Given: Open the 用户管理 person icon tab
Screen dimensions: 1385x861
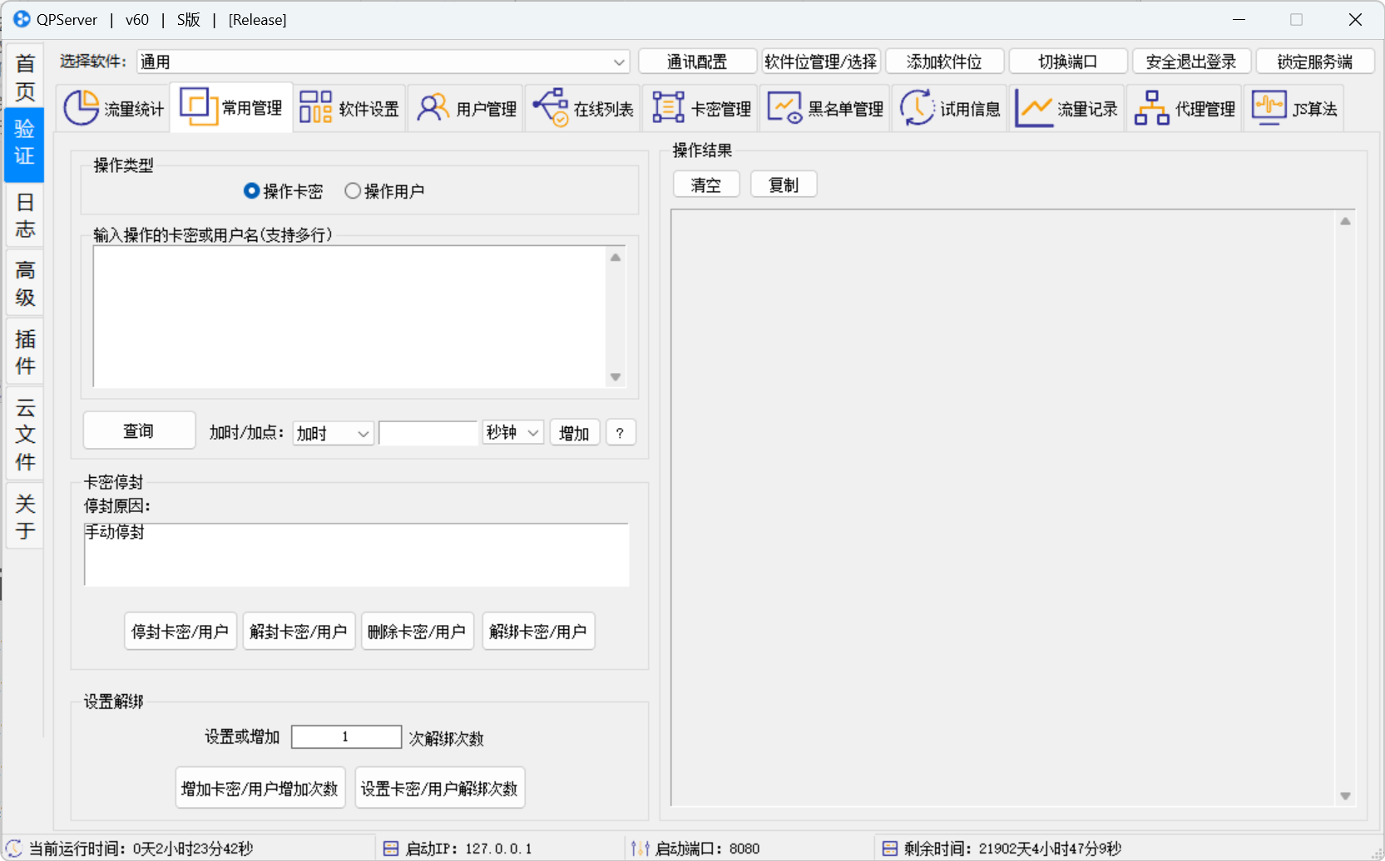Looking at the screenshot, I should point(467,109).
